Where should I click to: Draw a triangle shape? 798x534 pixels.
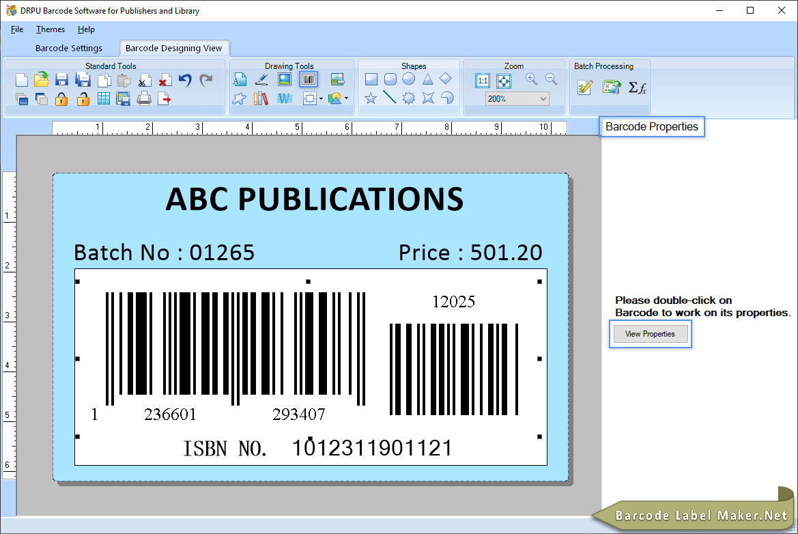pos(427,79)
